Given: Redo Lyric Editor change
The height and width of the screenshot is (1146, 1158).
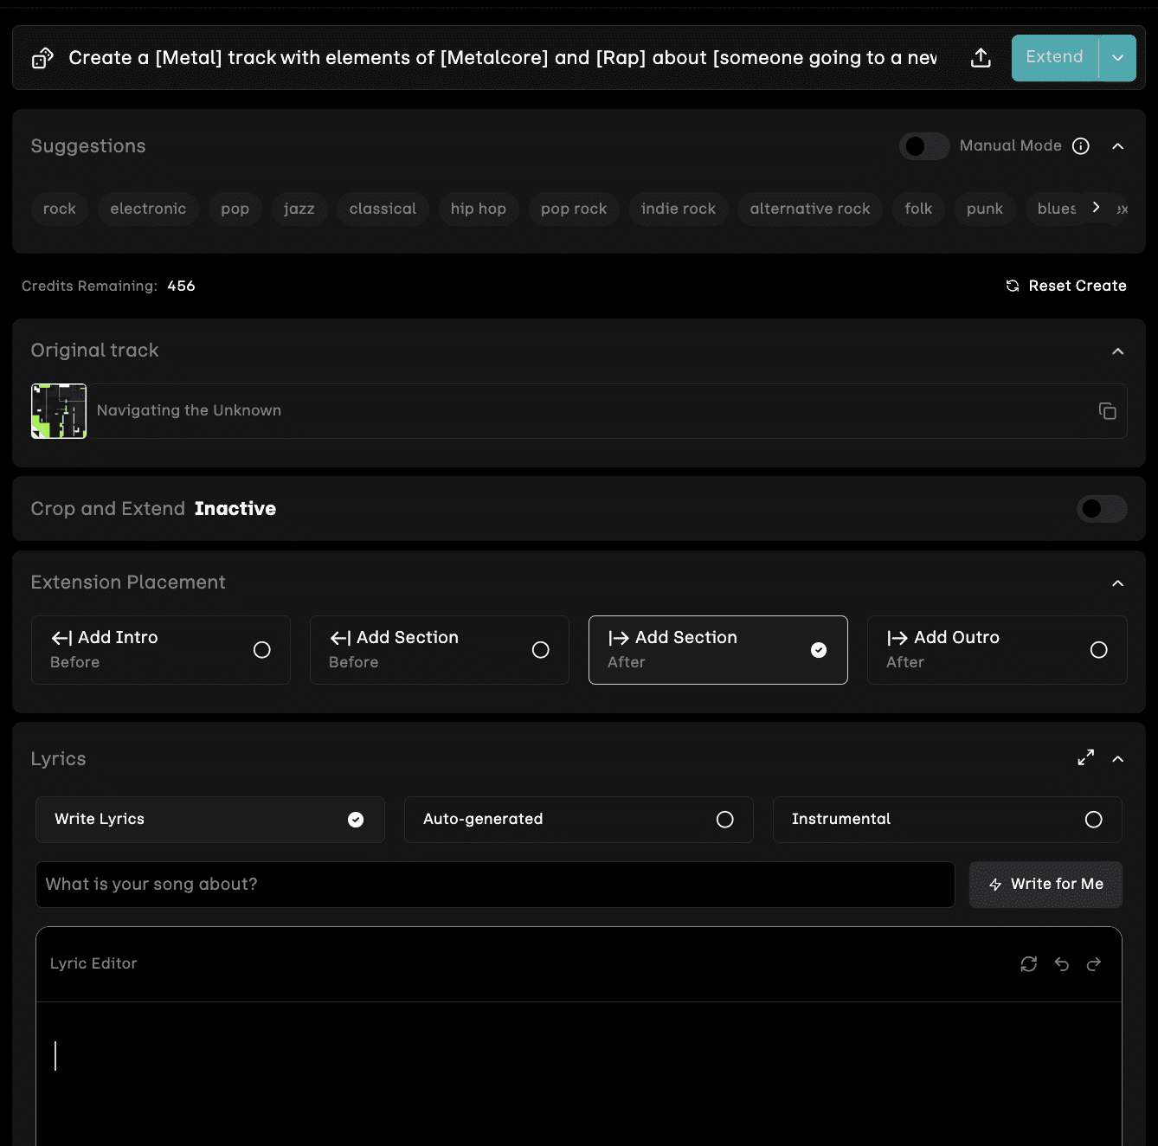Looking at the screenshot, I should [1094, 964].
